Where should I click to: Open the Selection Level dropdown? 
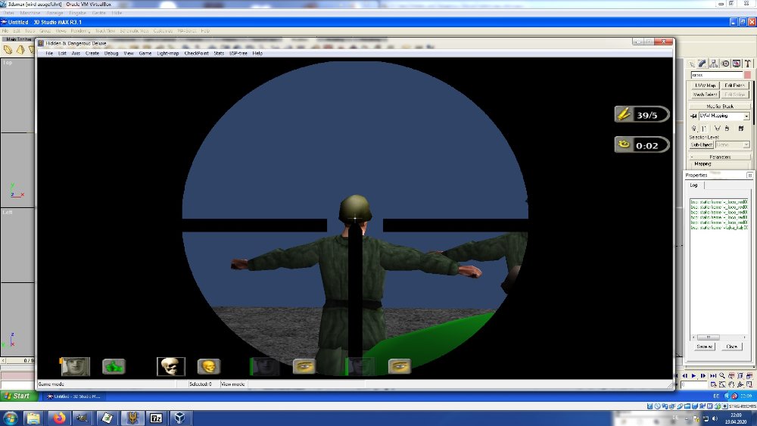[732, 145]
